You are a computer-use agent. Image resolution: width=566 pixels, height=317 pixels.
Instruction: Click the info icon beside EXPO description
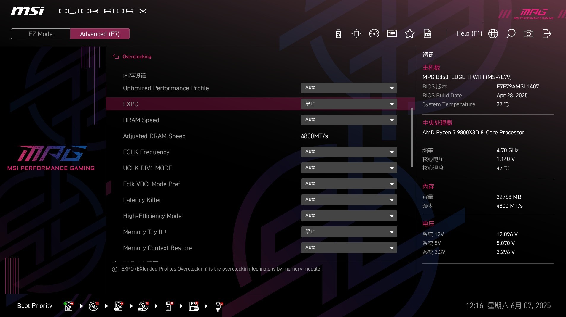click(x=115, y=269)
